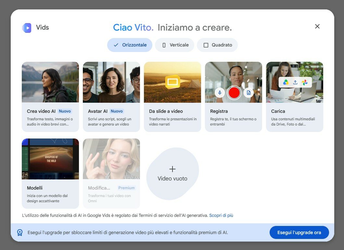
Task: Select the Orizzontale format option
Action: (x=130, y=45)
